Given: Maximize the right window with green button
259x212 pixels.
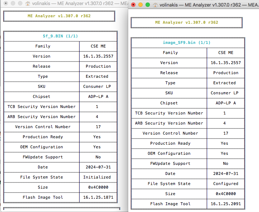Looking at the screenshot, I should point(148,5).
